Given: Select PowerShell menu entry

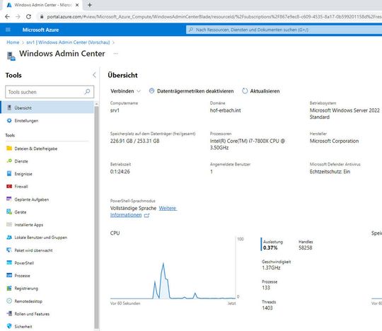Looking at the screenshot, I should [47, 262].
